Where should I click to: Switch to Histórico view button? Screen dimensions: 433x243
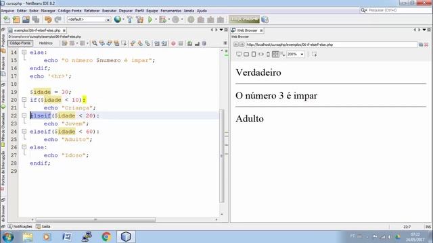[x=45, y=43]
